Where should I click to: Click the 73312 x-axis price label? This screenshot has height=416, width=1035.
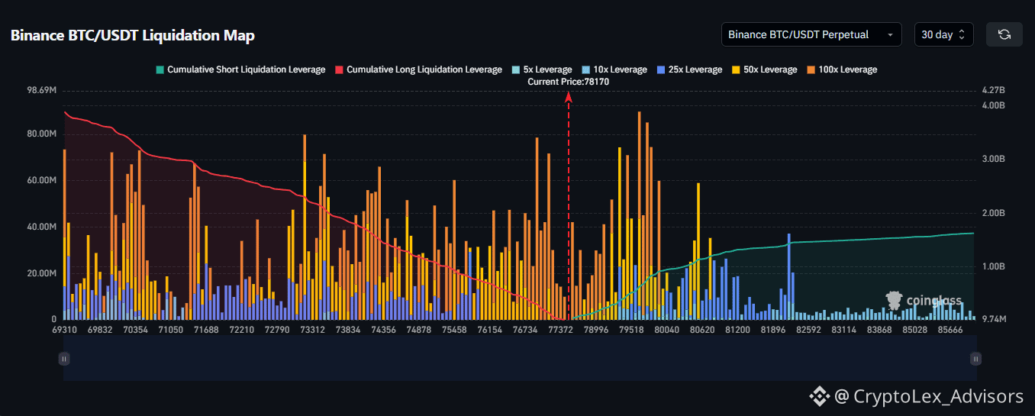[312, 330]
